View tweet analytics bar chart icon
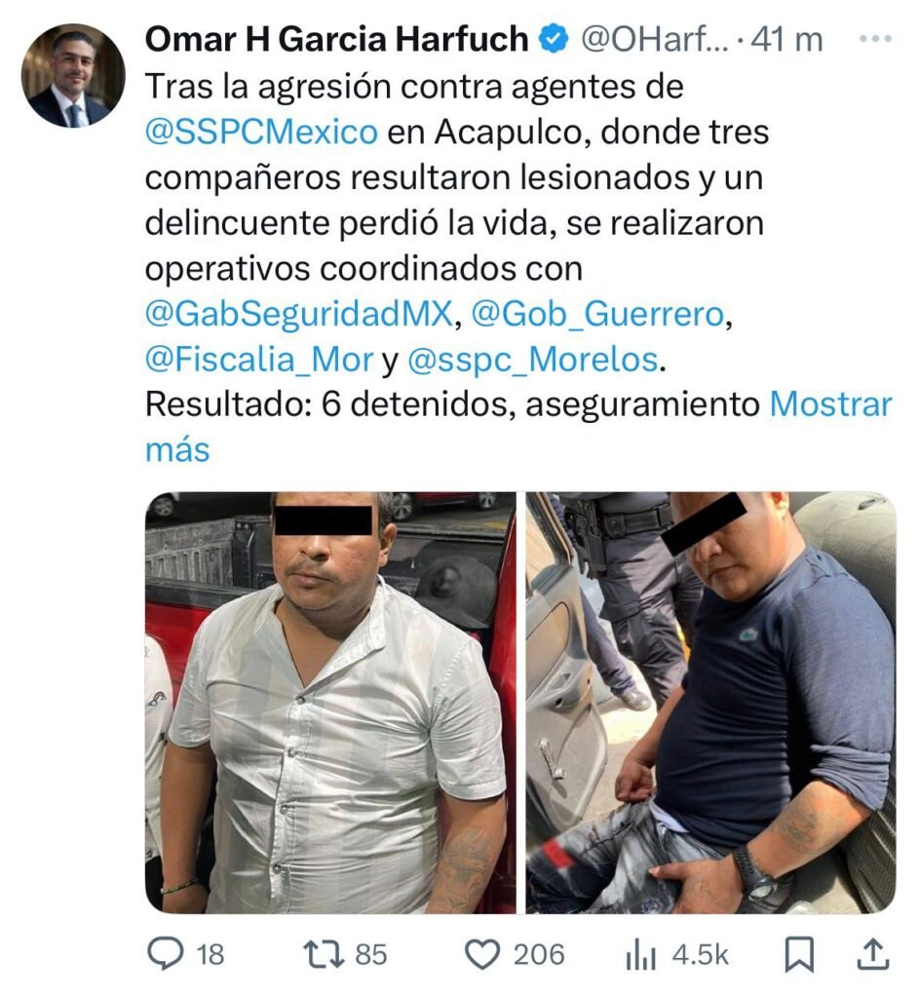Image resolution: width=918 pixels, height=998 pixels. click(640, 955)
